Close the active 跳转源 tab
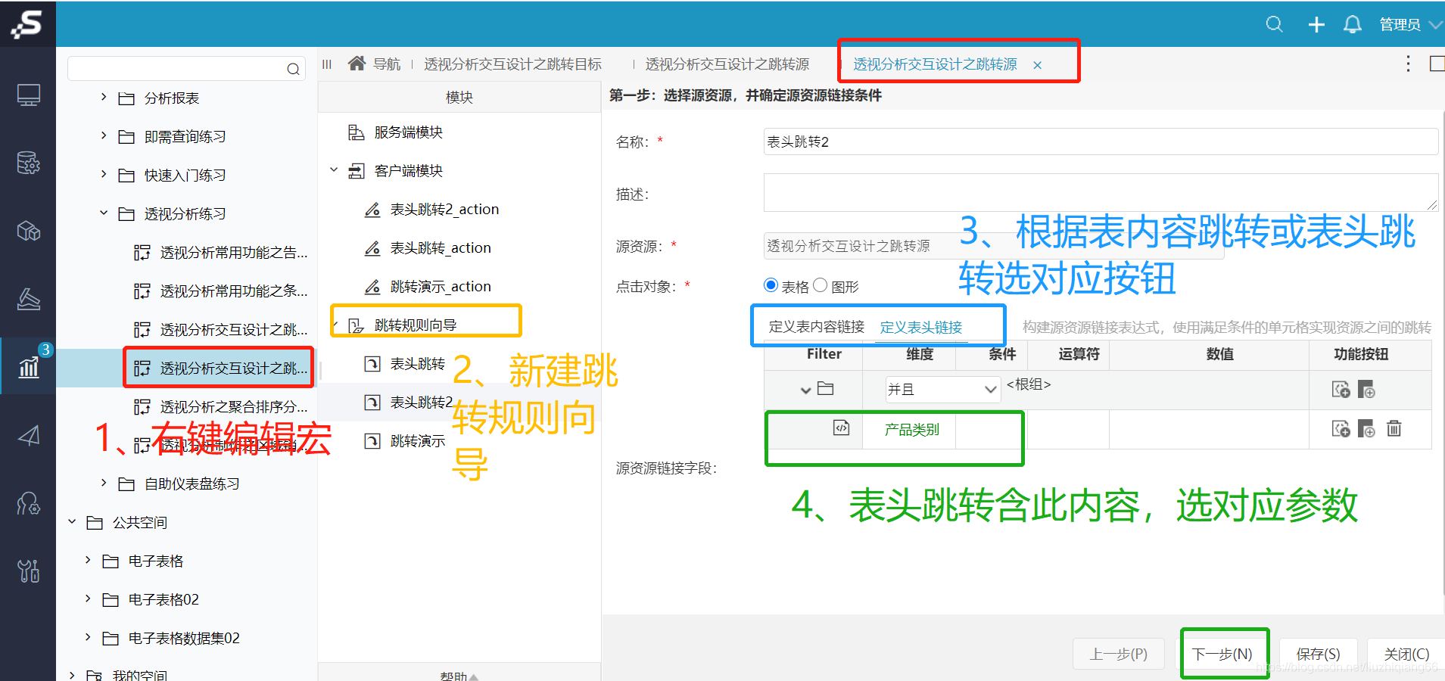The height and width of the screenshot is (681, 1445). click(1037, 65)
